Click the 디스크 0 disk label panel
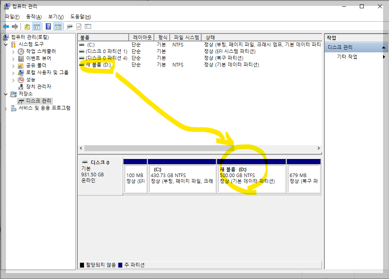Viewport: 389px width, 279px height. 100,176
